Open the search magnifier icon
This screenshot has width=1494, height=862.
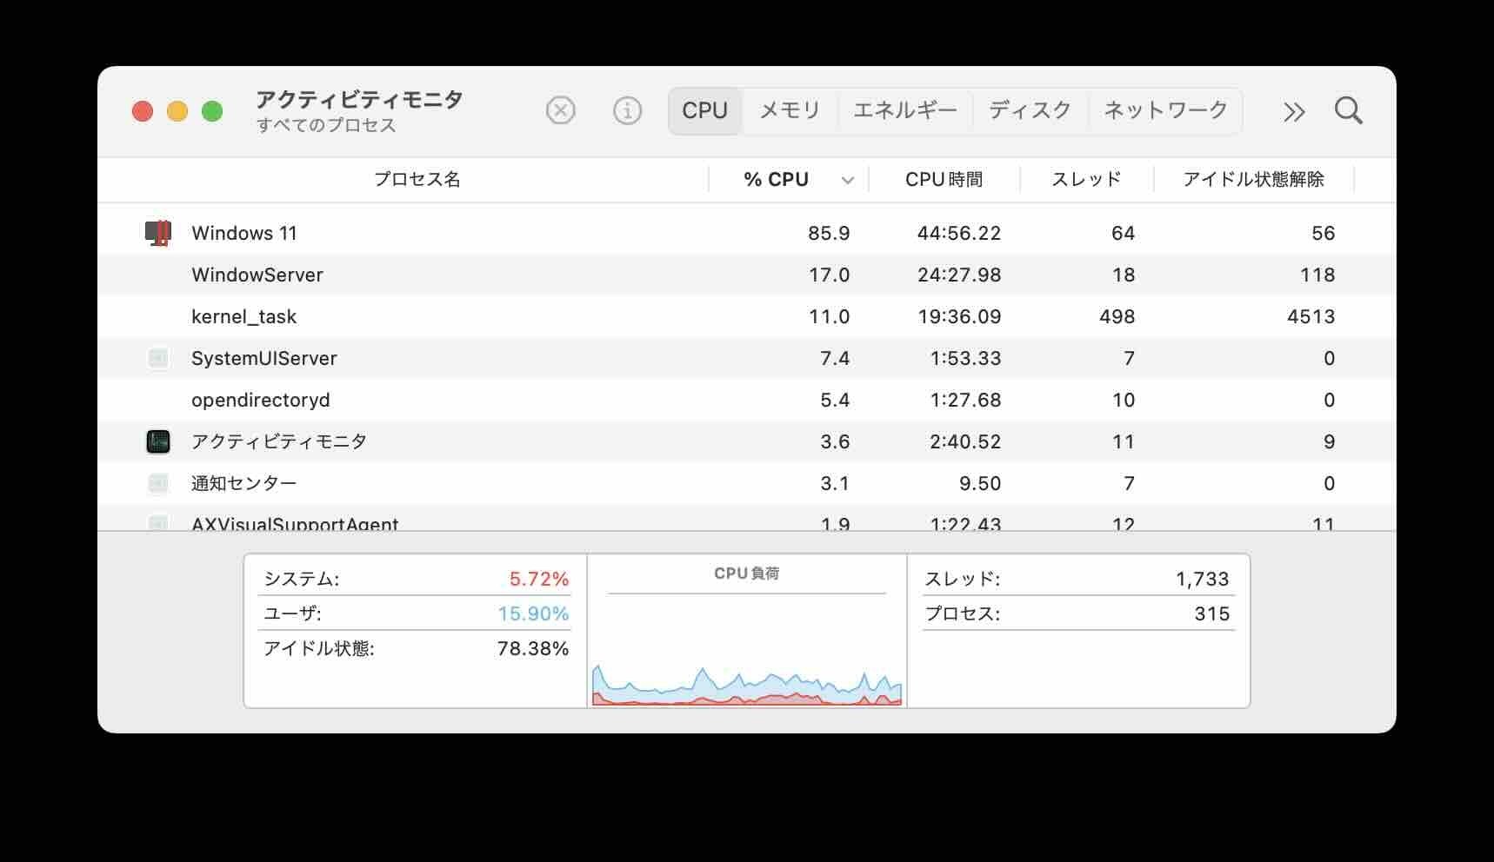click(1348, 110)
